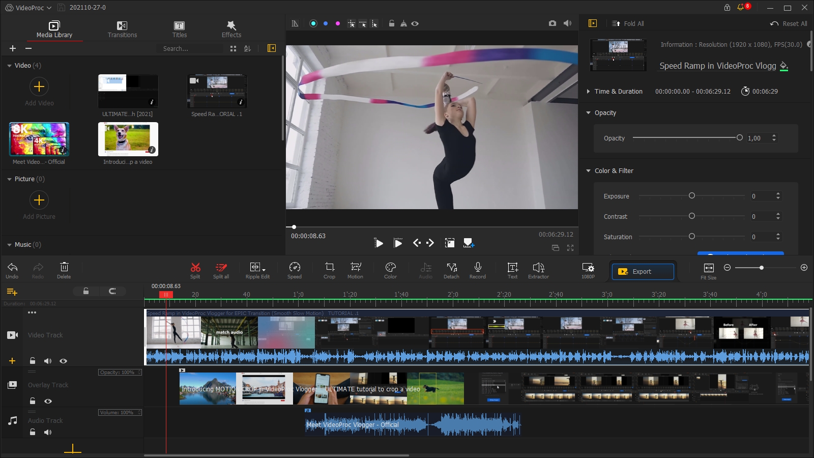Open notifications bell icon

741,8
